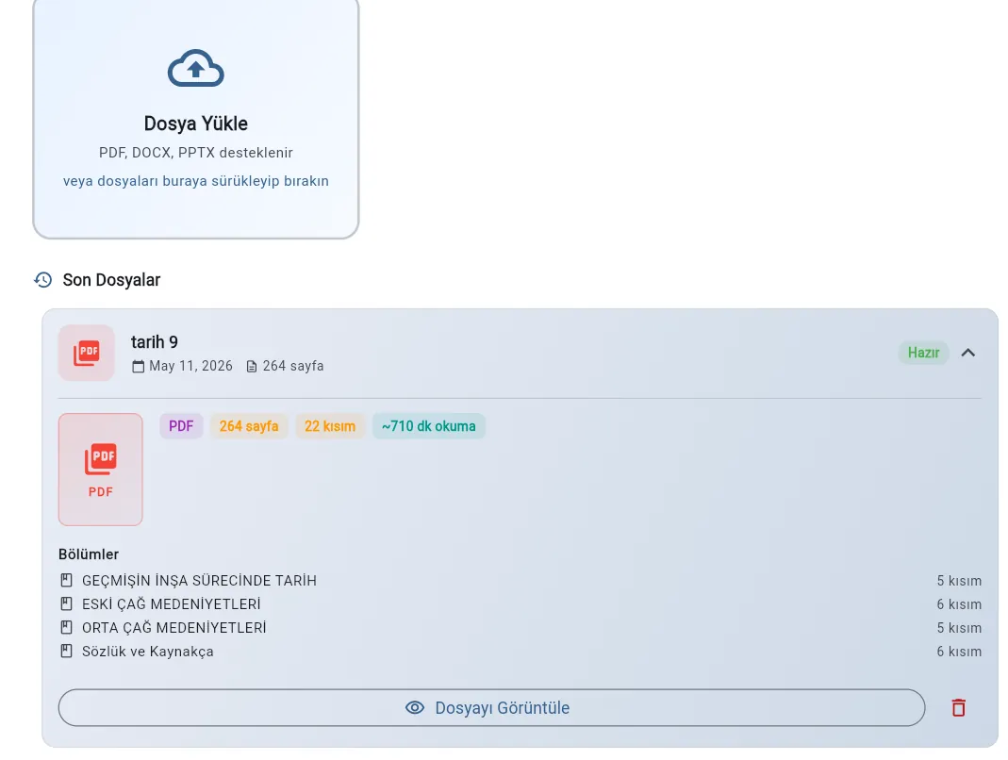Click the Son Dosyalar history icon
Screen dimensions: 1008x760
click(43, 280)
